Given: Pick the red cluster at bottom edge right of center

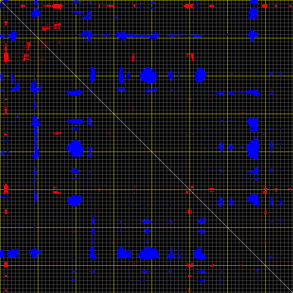Looking at the screenshot, I should coord(190,265).
